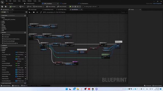Screen dimensions: 163x91
Task: Open Cmd console type dropdown
Action: click(24, 86)
